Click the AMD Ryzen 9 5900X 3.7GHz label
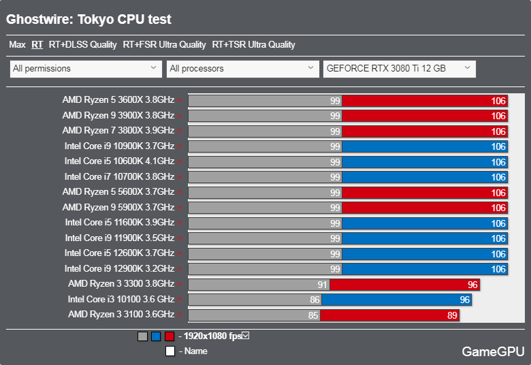The width and height of the screenshot is (531, 365). 118,208
